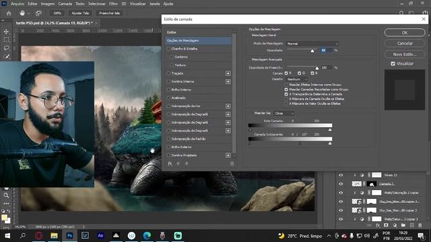Click the add layer mask icon
Screen dimensions: 431x242
[386, 225]
